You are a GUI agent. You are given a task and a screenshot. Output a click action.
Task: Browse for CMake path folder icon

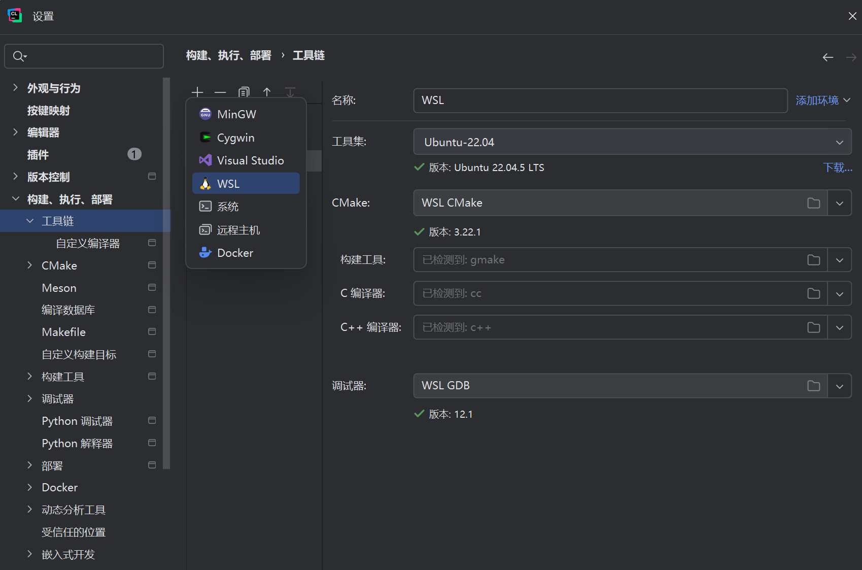[x=814, y=203]
